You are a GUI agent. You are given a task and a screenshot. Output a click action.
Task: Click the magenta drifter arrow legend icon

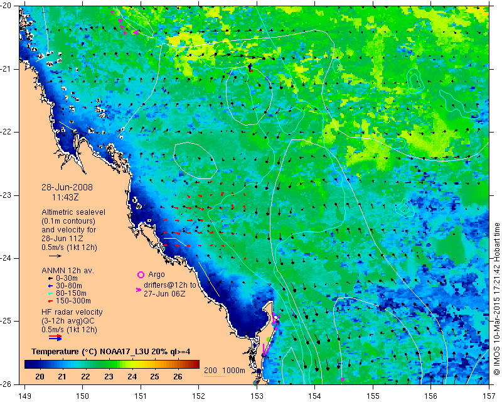(139, 290)
